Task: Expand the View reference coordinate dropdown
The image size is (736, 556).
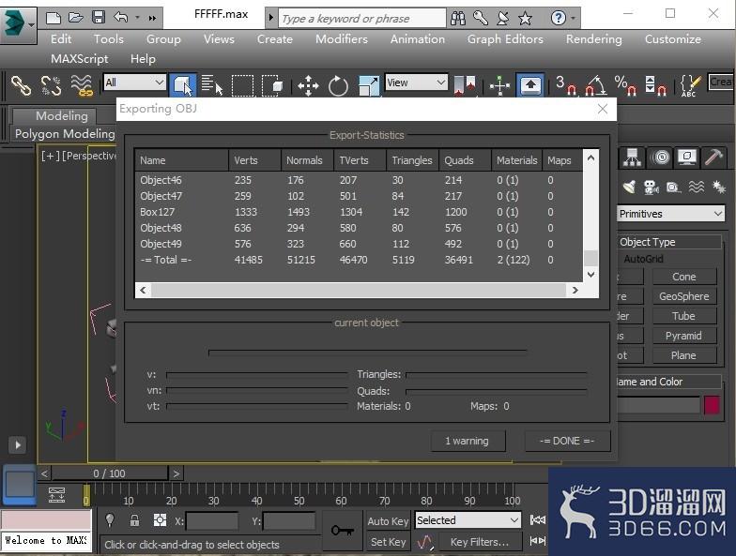Action: [417, 83]
